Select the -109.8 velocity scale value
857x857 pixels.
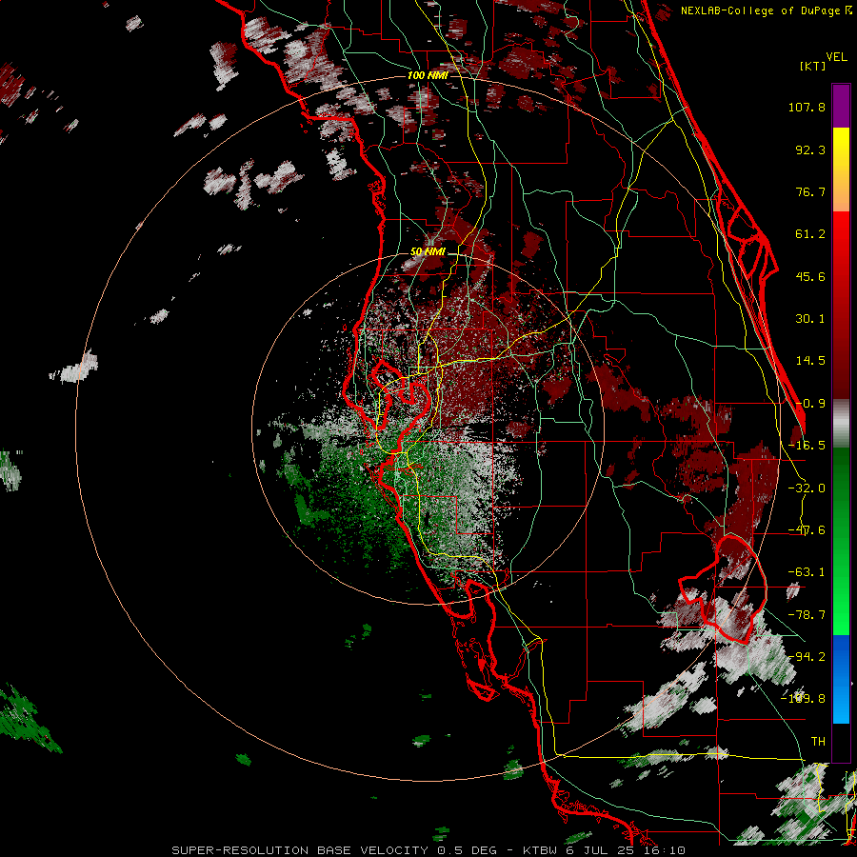pyautogui.click(x=803, y=699)
